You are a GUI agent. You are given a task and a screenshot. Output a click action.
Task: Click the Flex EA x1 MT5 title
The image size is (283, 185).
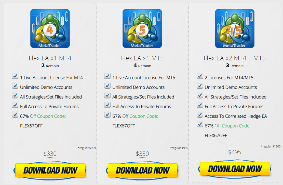[x=142, y=58]
